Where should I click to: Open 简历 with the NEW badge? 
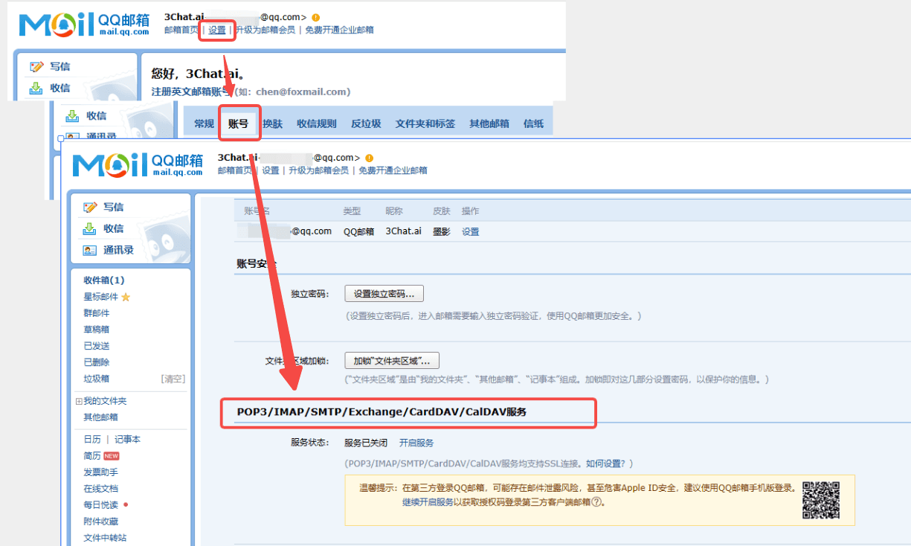tap(92, 456)
